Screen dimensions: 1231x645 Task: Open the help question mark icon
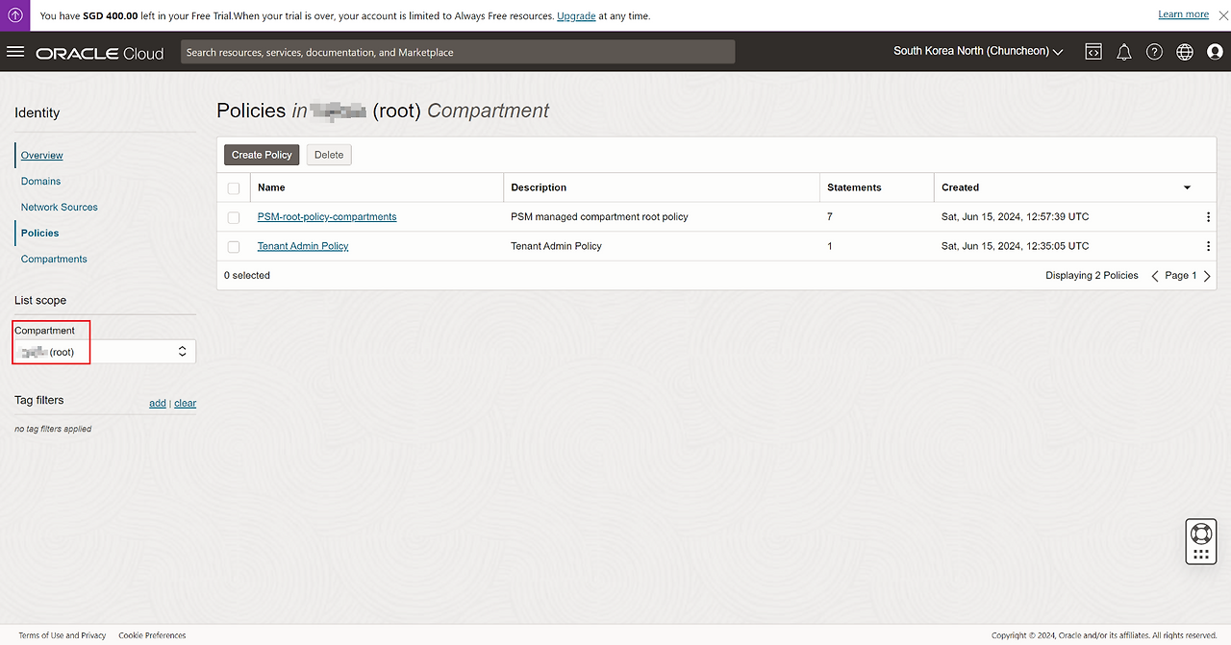click(x=1154, y=52)
